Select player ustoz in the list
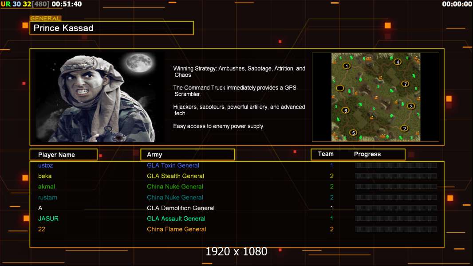473x266 pixels. click(46, 165)
